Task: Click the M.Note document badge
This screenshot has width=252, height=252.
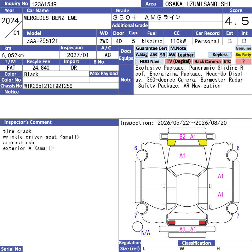Action: coord(178,48)
